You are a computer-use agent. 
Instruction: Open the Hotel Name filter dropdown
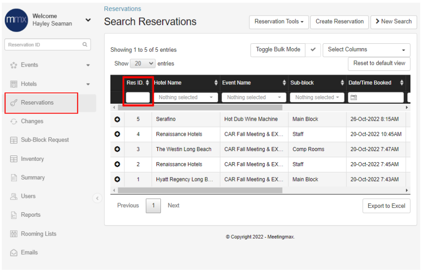186,97
